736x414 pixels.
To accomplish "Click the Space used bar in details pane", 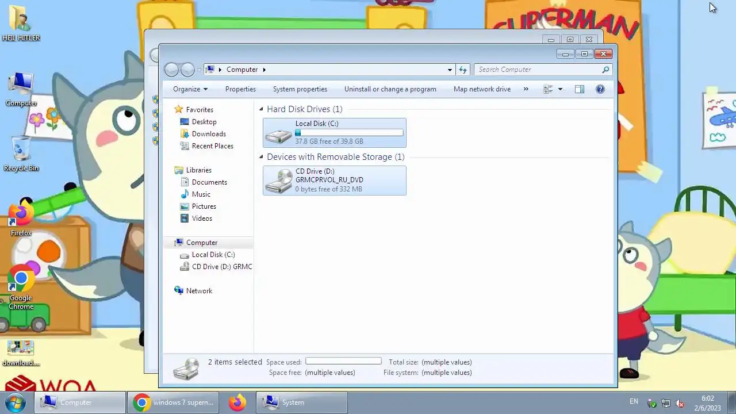I will (x=343, y=361).
